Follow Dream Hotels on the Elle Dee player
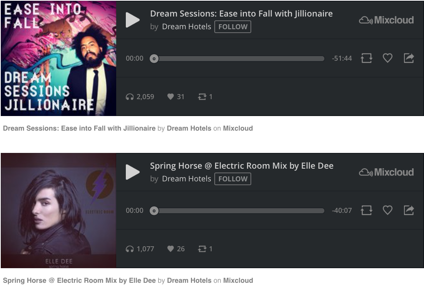This screenshot has width=424, height=292. click(233, 179)
